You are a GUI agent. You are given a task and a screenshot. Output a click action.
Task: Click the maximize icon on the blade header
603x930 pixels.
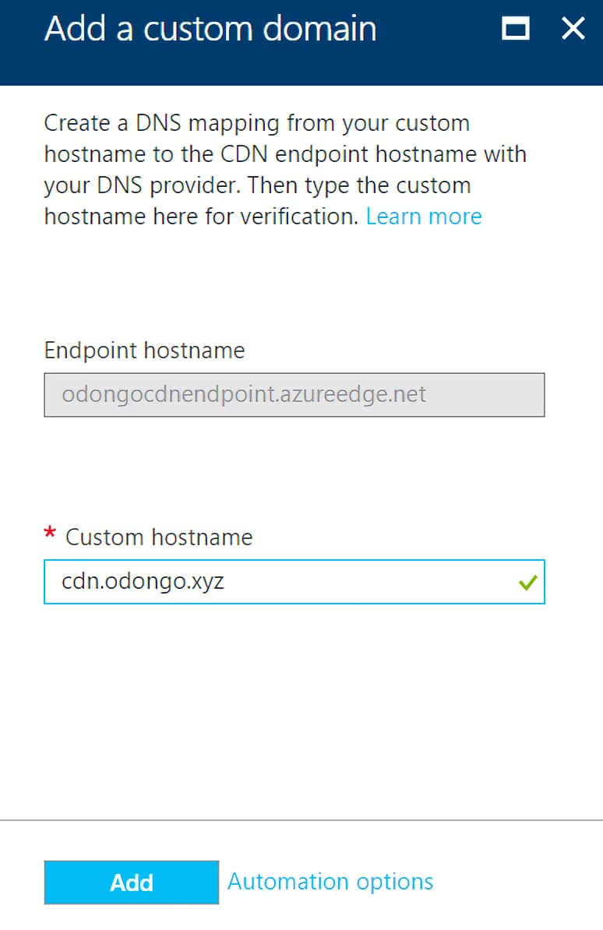[516, 28]
